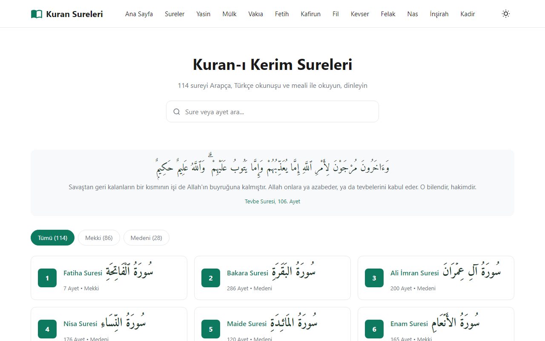
Task: Go to Sureler in the top menu
Action: coord(175,14)
